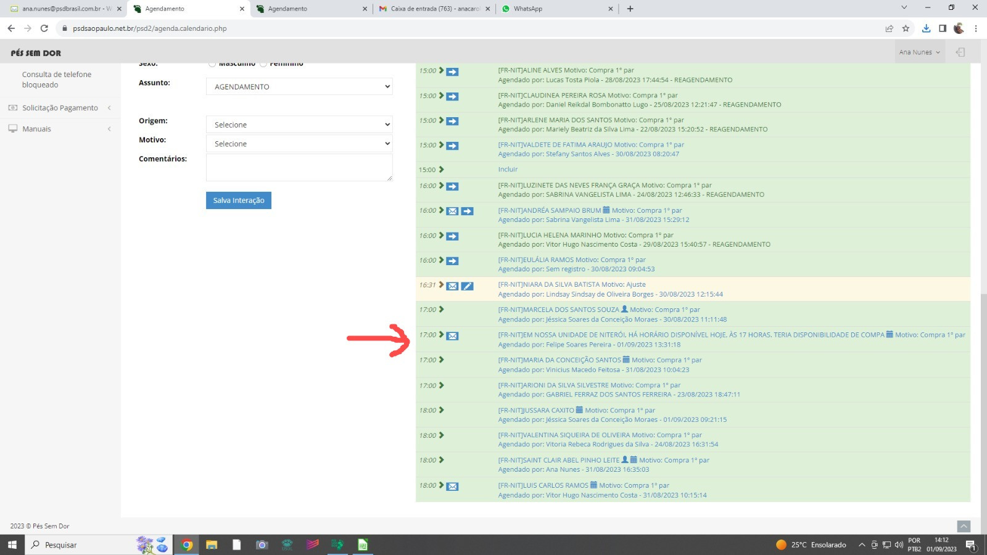
Task: Open a new browser tab
Action: [x=630, y=9]
